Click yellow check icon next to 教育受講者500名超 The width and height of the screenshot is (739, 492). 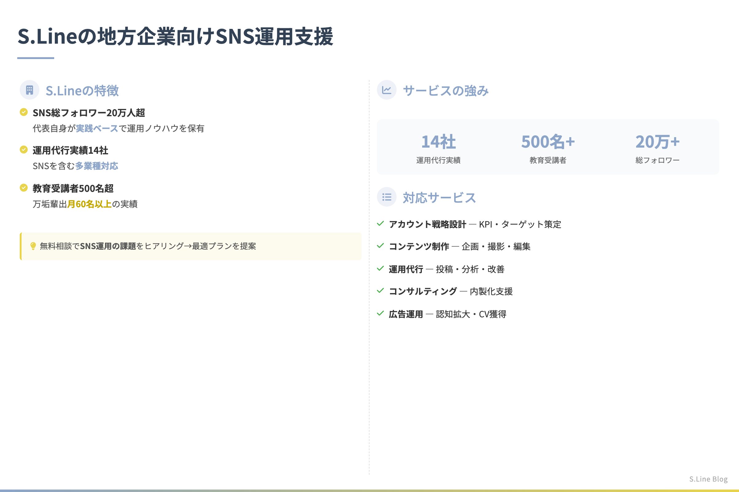click(x=24, y=188)
